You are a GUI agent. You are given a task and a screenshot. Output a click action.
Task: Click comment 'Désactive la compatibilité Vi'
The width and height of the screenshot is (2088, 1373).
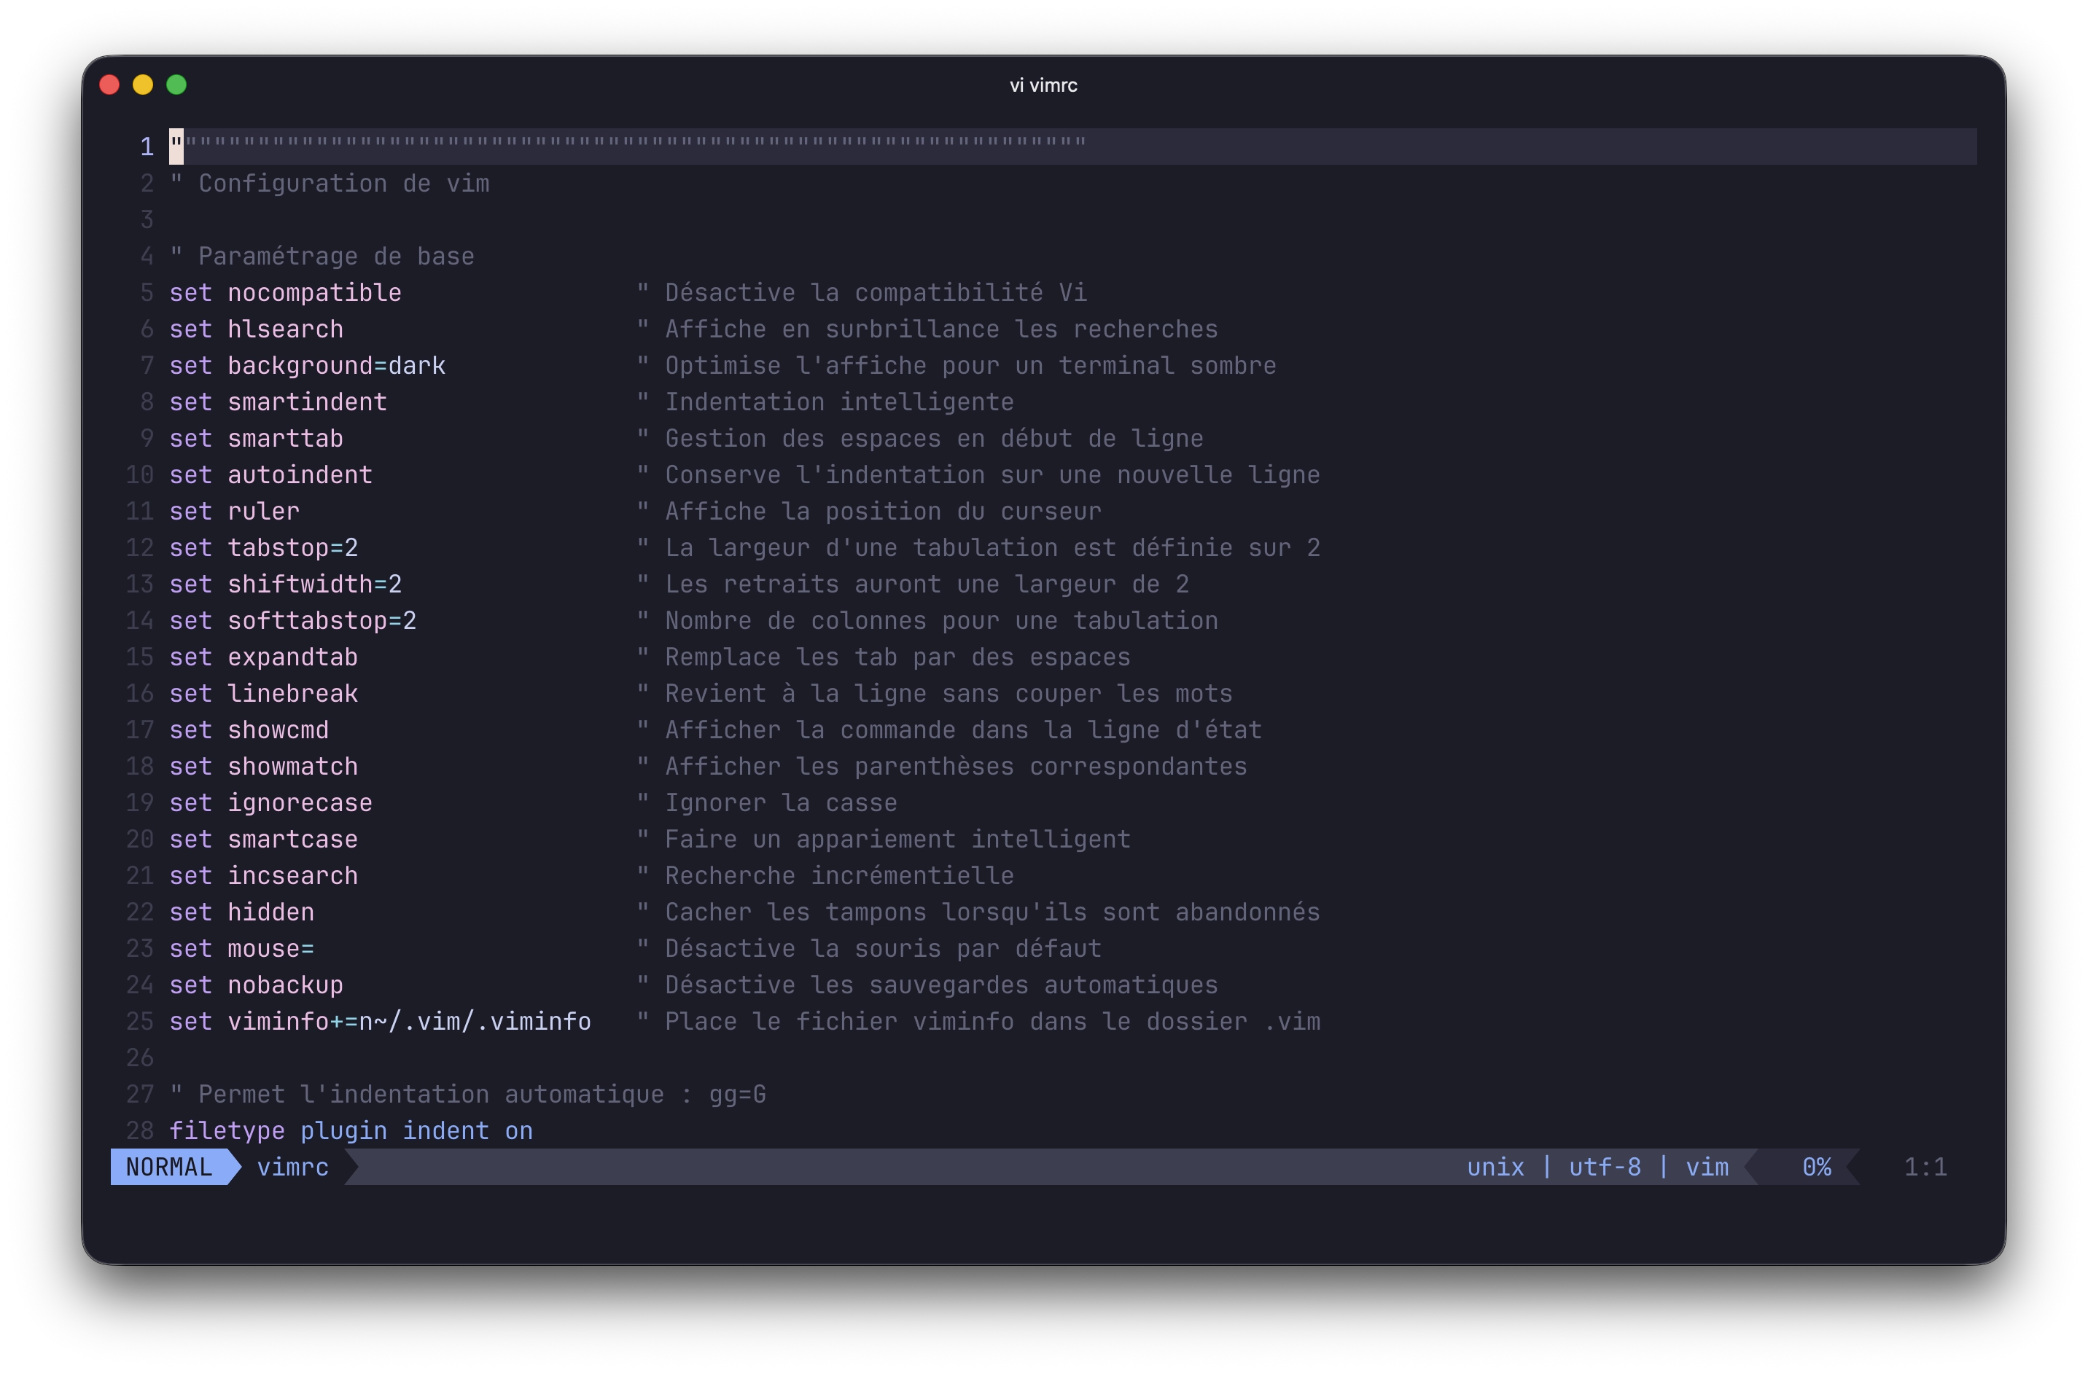(876, 292)
